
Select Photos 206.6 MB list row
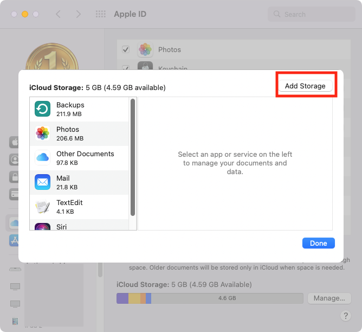(x=79, y=134)
